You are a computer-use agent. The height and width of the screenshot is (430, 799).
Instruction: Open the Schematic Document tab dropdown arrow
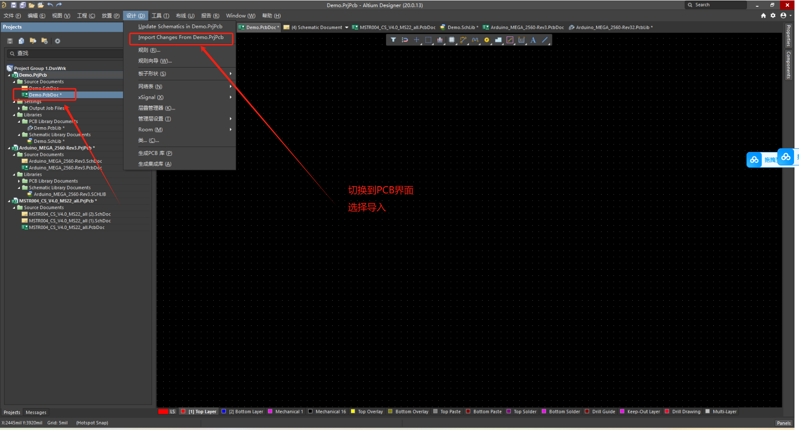click(x=347, y=27)
